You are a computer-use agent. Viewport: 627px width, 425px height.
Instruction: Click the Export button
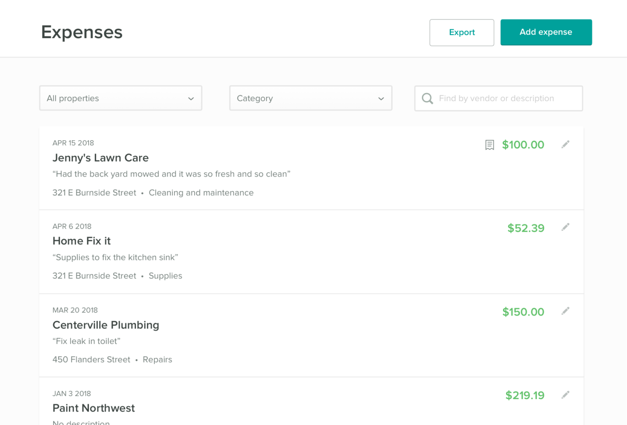coord(461,32)
